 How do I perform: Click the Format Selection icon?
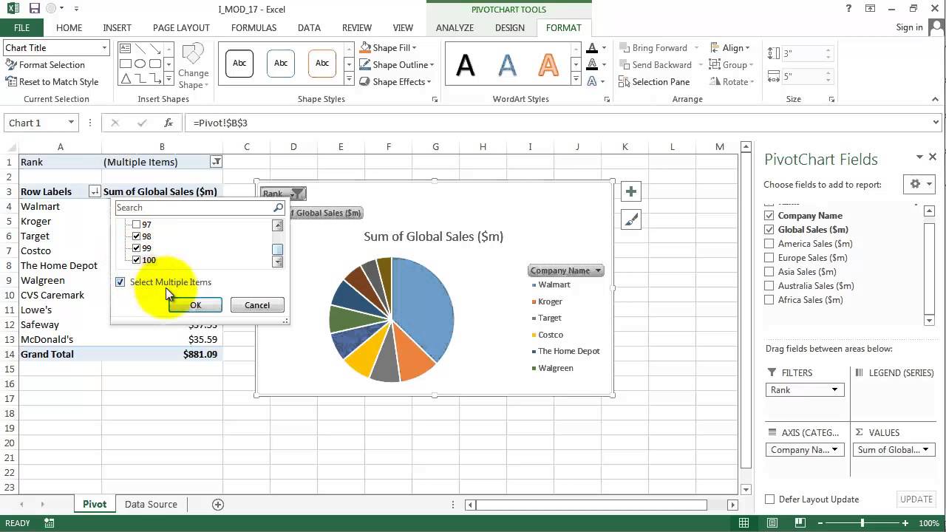[11, 65]
